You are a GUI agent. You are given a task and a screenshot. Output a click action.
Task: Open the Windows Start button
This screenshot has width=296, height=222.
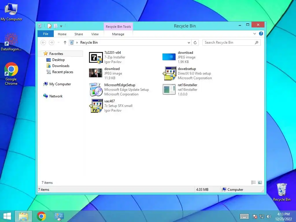7,216
